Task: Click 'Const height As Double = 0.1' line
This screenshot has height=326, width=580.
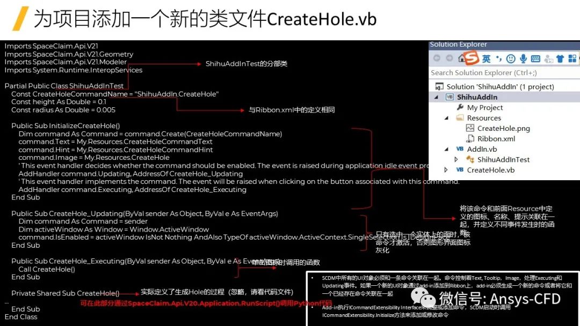Action: pyautogui.click(x=59, y=101)
